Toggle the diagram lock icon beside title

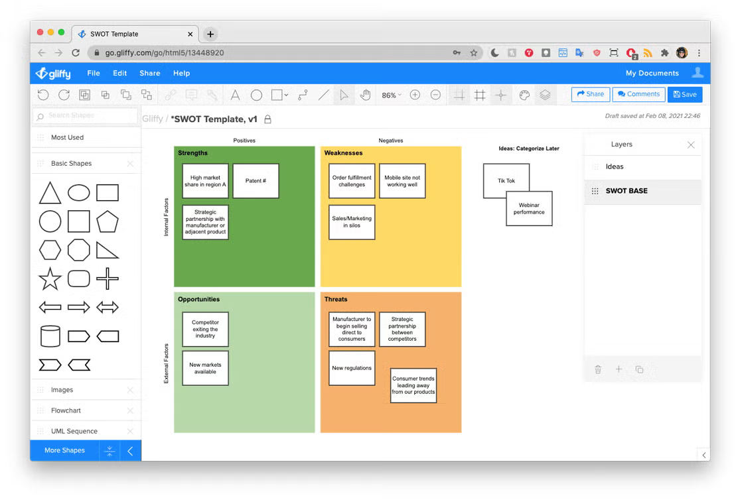[x=268, y=119]
